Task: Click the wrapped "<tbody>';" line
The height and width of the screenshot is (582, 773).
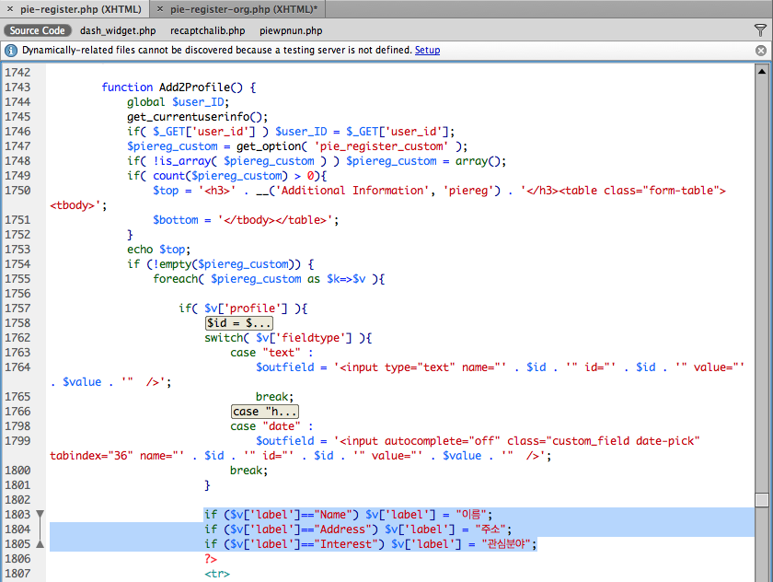Action: (x=78, y=205)
